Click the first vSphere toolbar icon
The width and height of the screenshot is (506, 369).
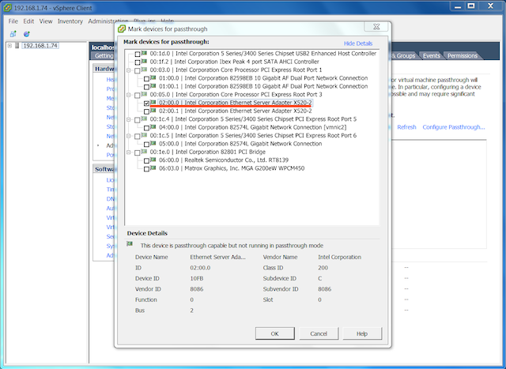pyautogui.click(x=13, y=34)
